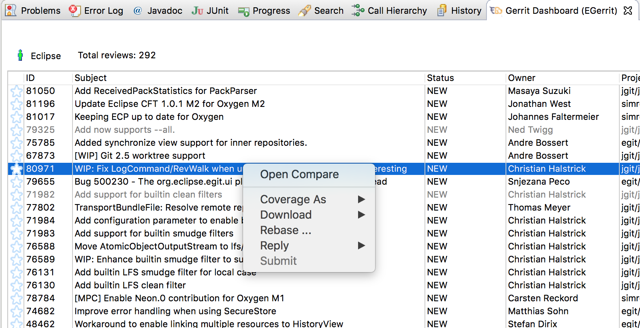
Task: Click the History view icon
Action: [x=442, y=11]
